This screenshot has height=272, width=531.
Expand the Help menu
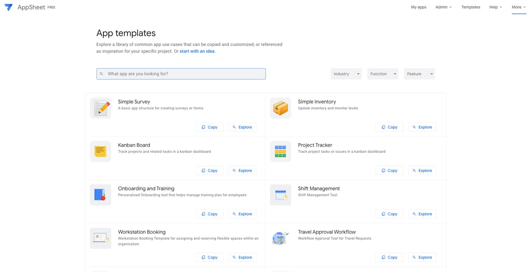pos(496,7)
